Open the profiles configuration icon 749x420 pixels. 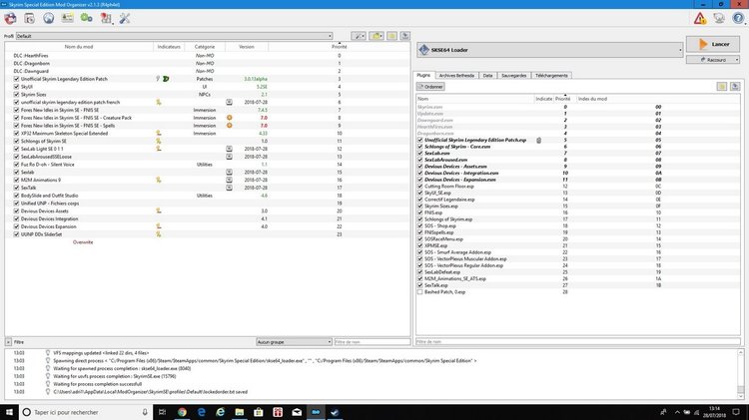click(67, 19)
